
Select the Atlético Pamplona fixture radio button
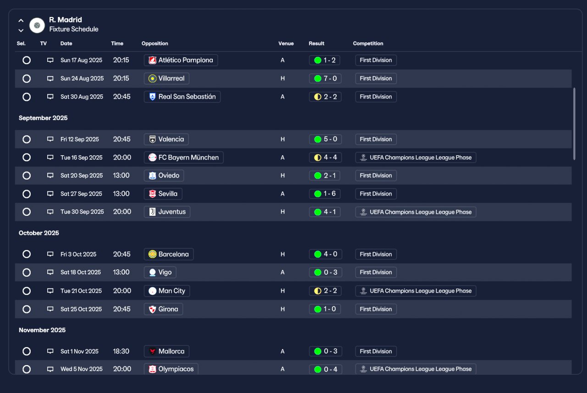pyautogui.click(x=27, y=60)
